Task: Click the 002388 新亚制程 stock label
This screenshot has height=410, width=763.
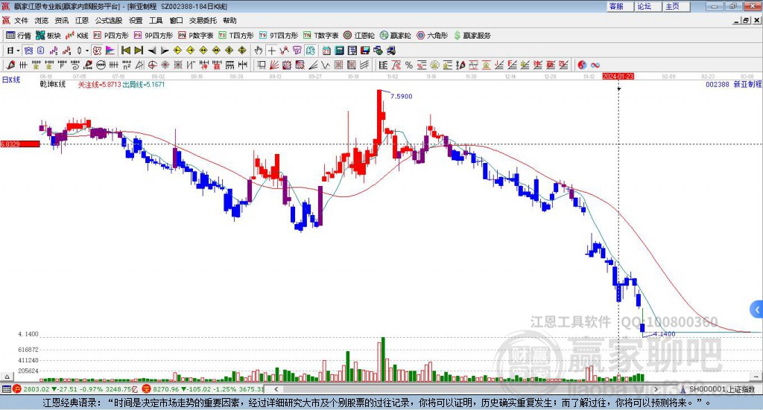Action: point(733,84)
